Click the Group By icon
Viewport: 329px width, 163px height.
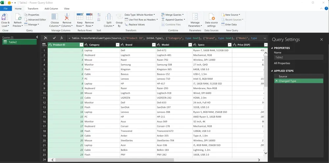click(x=119, y=17)
